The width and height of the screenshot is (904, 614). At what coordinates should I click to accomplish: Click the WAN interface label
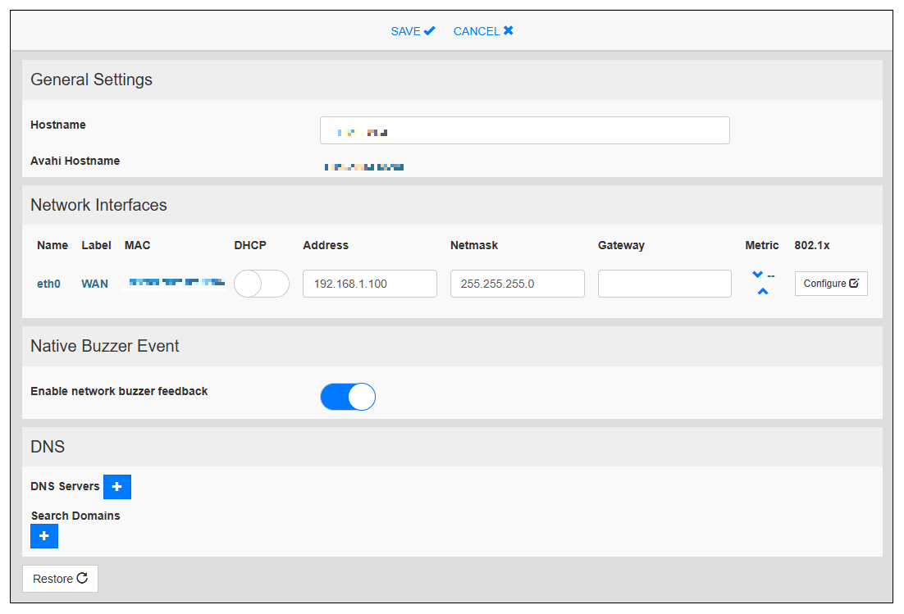click(94, 284)
